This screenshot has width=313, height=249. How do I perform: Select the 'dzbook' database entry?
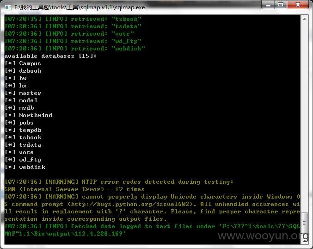pyautogui.click(x=31, y=71)
